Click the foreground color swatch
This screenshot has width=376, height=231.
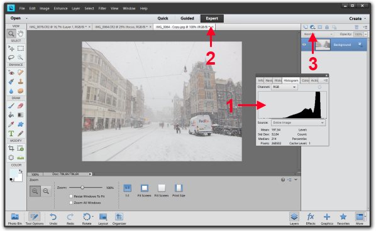(x=14, y=173)
